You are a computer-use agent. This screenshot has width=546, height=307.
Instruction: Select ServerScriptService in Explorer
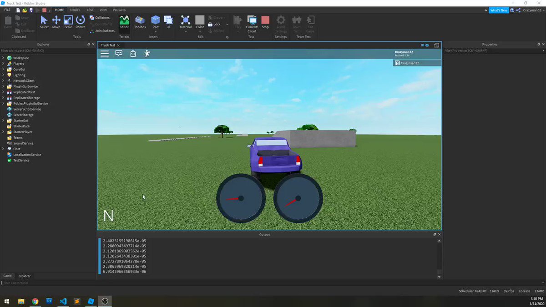tap(27, 109)
